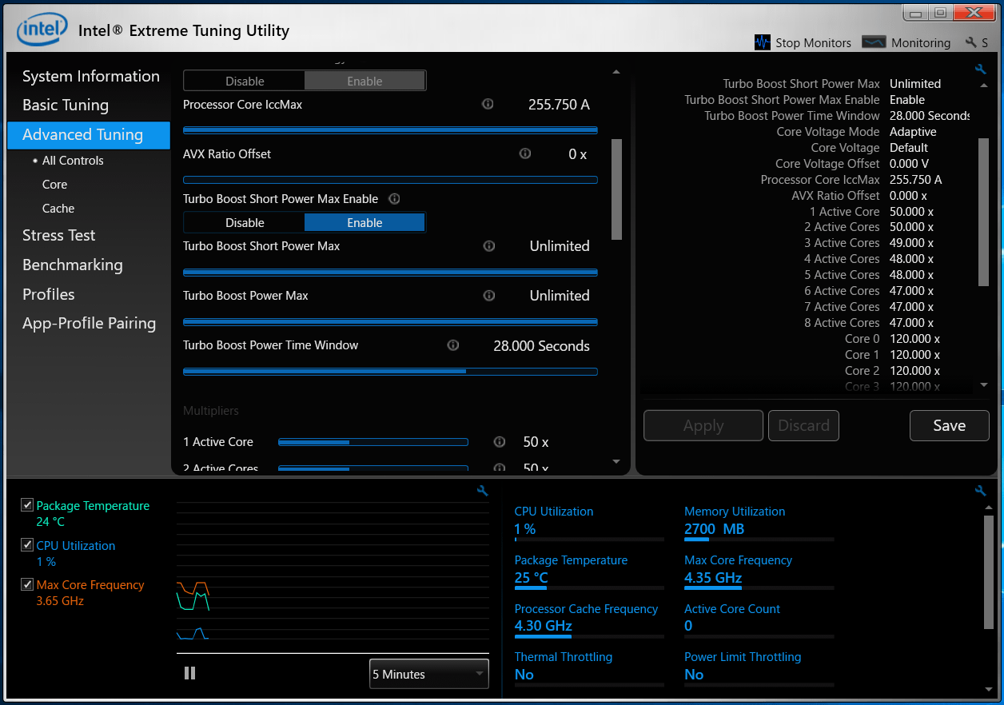This screenshot has height=705, width=1004.
Task: Disable Turbo Boost Short Power Max
Action: click(245, 223)
